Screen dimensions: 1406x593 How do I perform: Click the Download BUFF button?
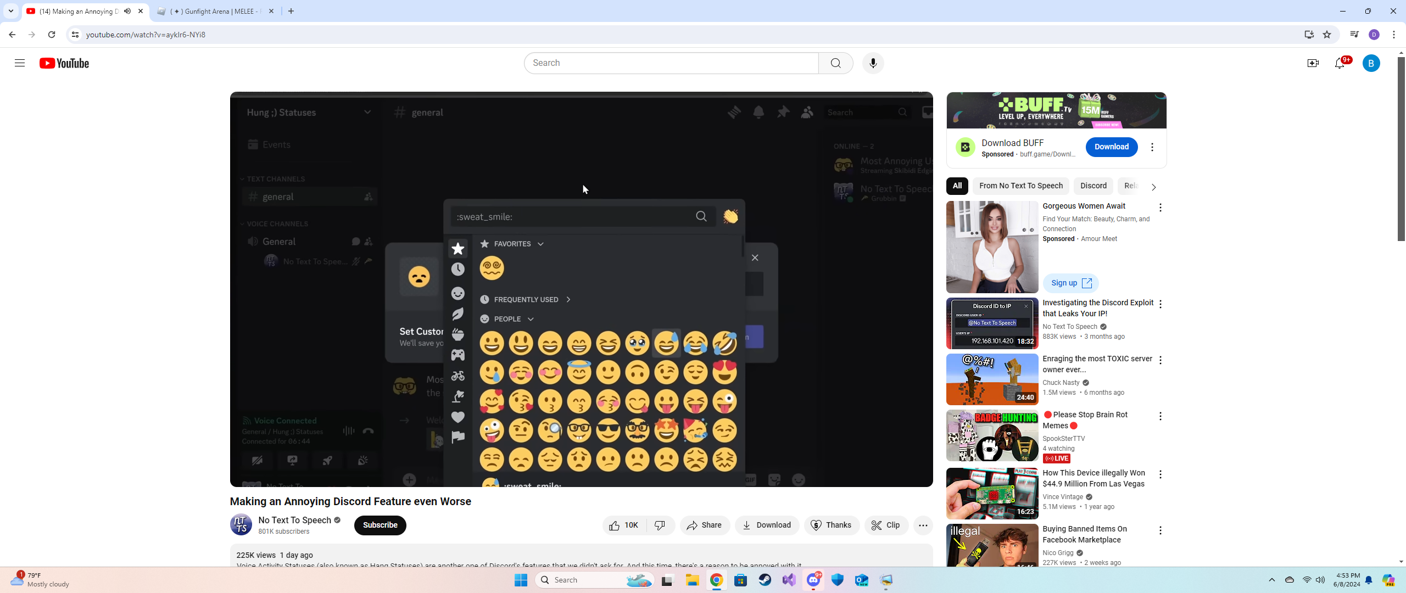(x=1111, y=147)
